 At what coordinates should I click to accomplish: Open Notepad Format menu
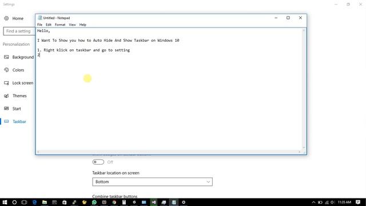(x=60, y=25)
